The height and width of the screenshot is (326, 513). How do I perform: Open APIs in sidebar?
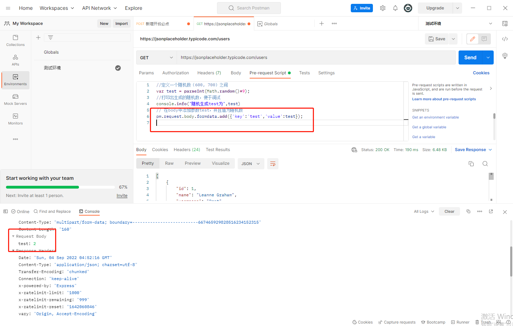click(15, 60)
